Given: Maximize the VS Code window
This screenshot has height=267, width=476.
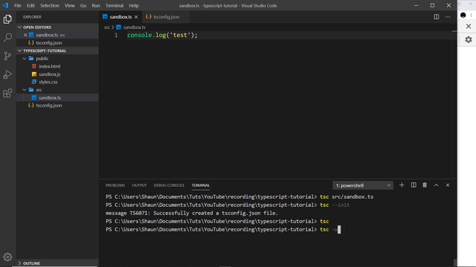Looking at the screenshot, I should pos(432,5).
